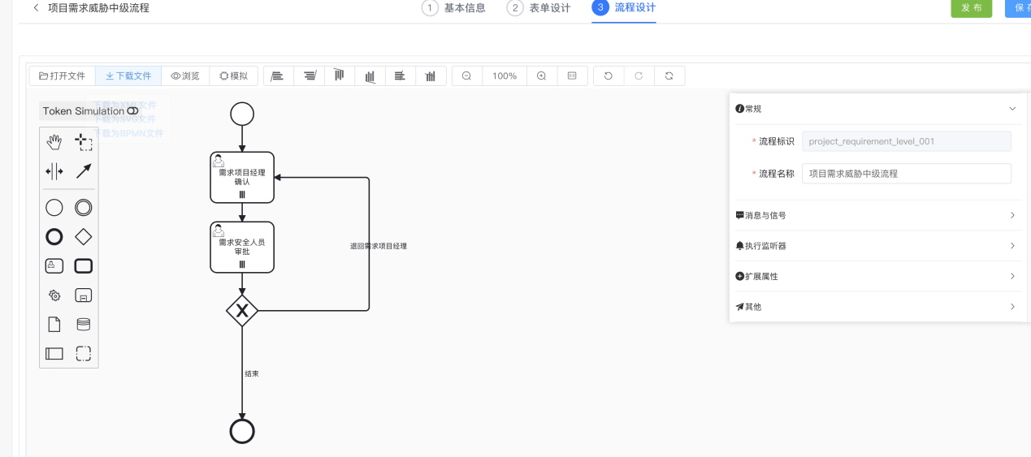1031x457 pixels.
Task: Zoom out the diagram canvas
Action: 466,75
